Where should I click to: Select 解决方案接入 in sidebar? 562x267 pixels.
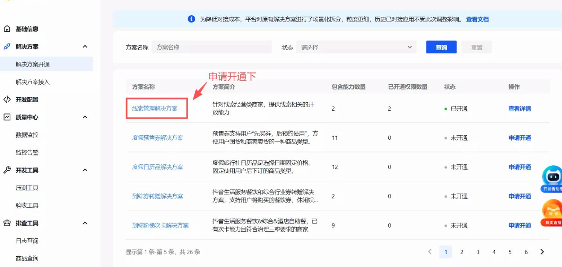tap(33, 82)
